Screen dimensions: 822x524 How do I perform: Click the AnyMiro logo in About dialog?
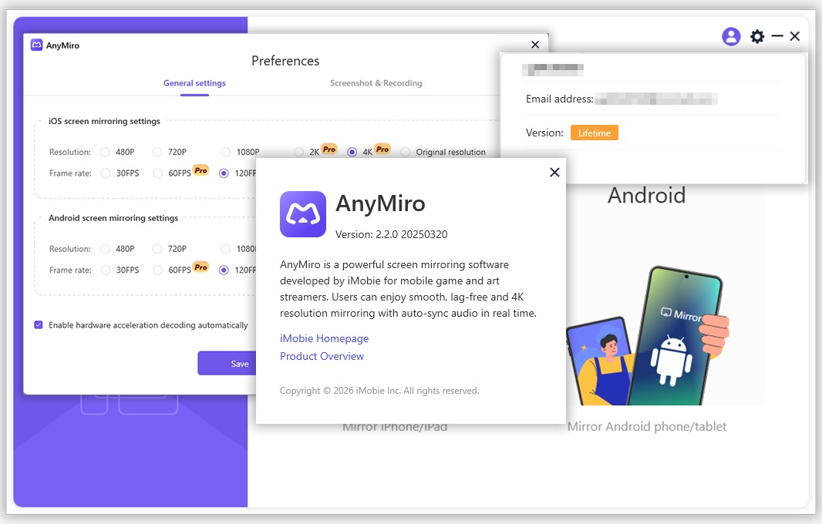302,213
